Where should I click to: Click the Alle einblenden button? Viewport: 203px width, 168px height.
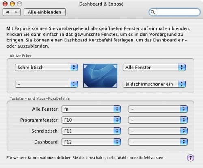point(45,12)
